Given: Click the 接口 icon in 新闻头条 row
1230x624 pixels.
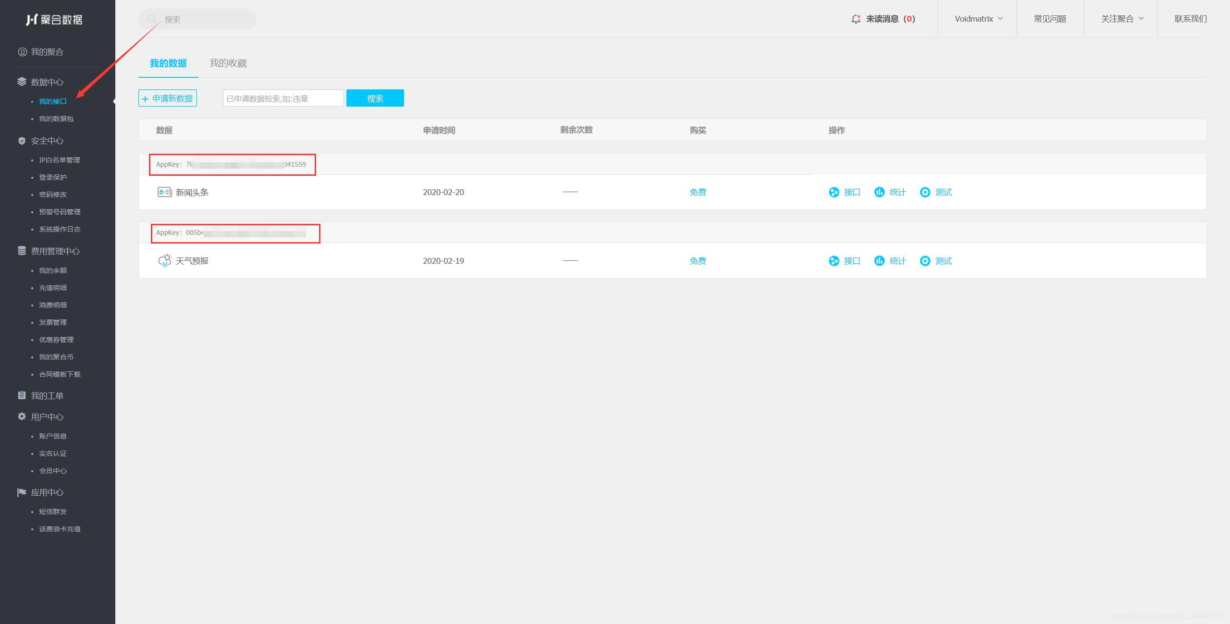Looking at the screenshot, I should (x=834, y=192).
